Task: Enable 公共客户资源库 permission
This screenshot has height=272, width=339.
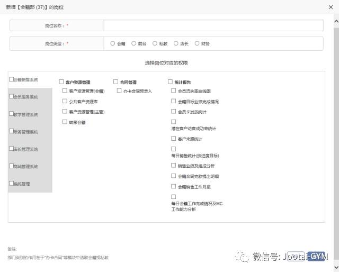Action: point(65,101)
